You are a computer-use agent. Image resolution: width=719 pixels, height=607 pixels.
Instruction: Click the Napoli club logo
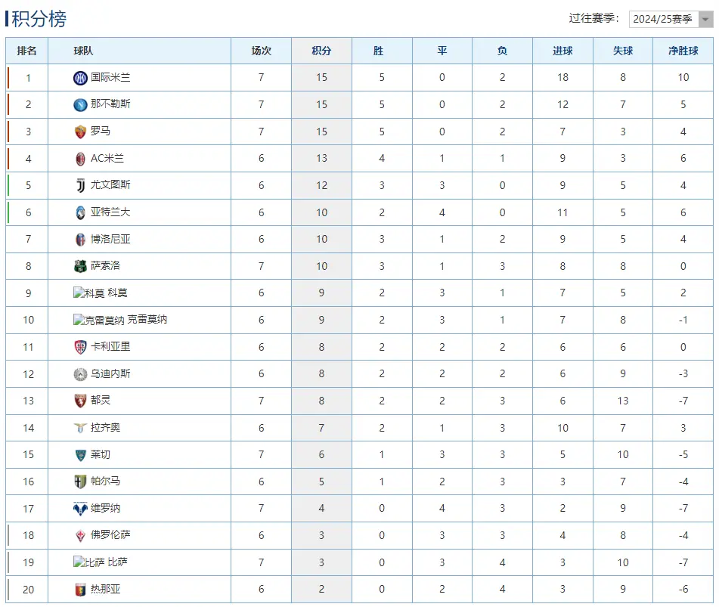tap(79, 104)
